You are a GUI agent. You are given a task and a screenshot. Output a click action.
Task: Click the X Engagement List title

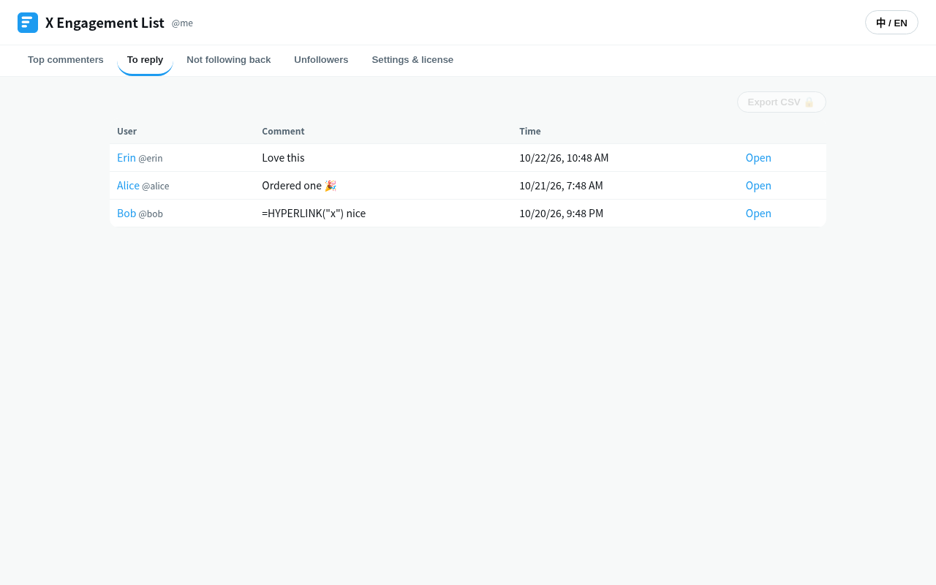pyautogui.click(x=105, y=23)
